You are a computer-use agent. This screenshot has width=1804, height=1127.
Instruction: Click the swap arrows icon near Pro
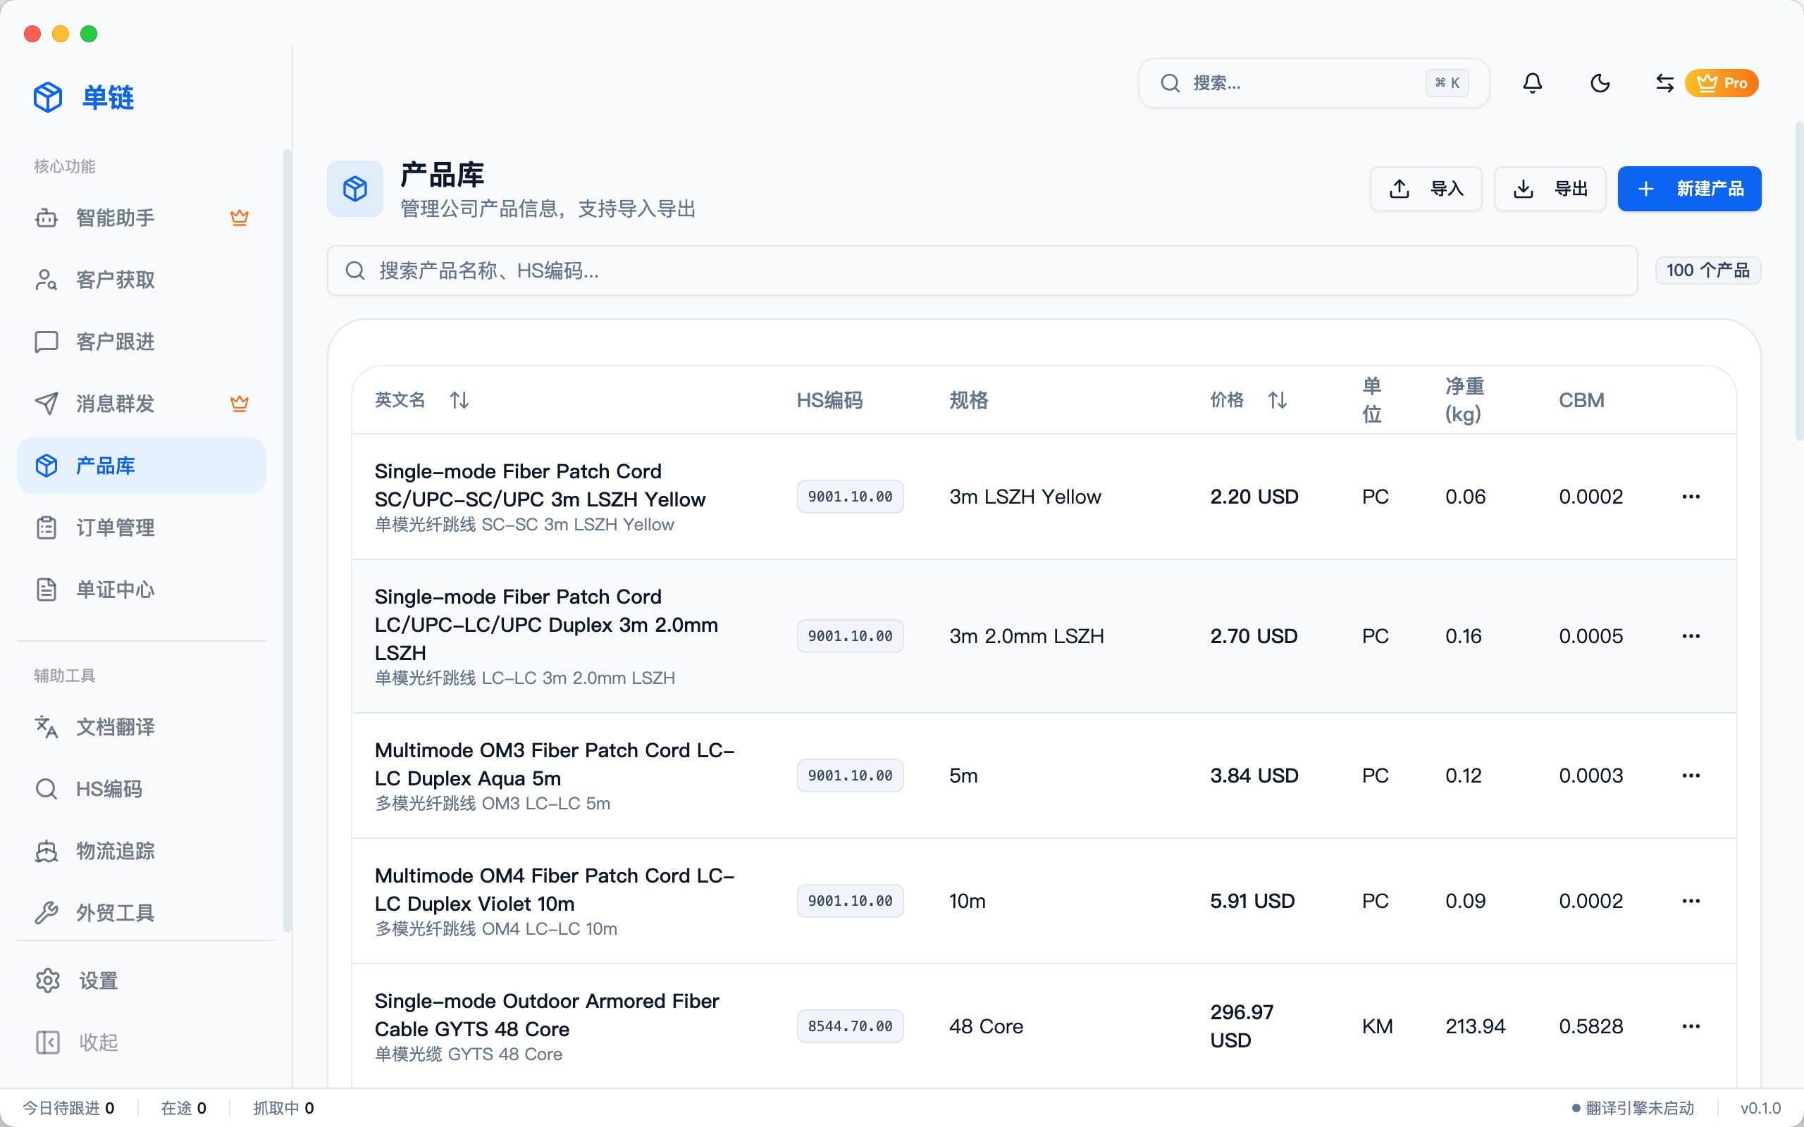coord(1664,82)
